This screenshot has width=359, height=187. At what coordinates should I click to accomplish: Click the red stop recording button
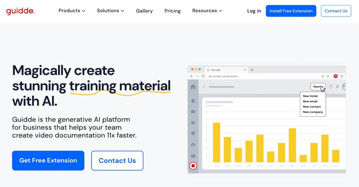(193, 165)
